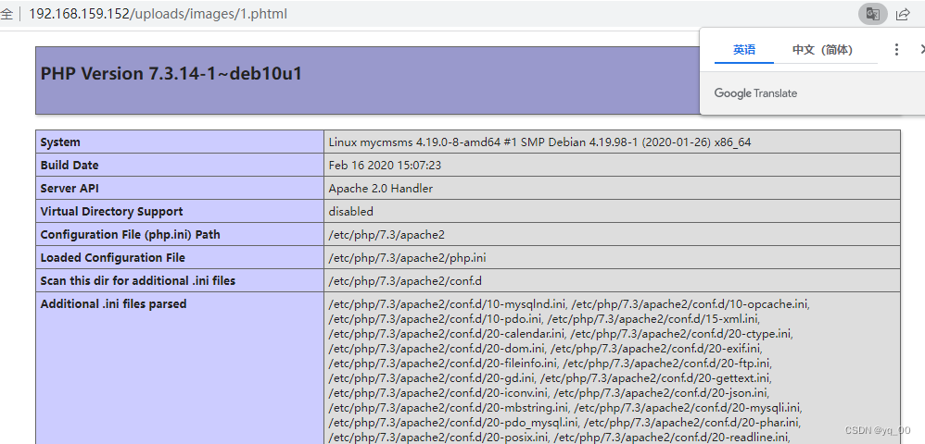Click the Virtual Directory Support label
Image resolution: width=925 pixels, height=444 pixels.
[111, 212]
